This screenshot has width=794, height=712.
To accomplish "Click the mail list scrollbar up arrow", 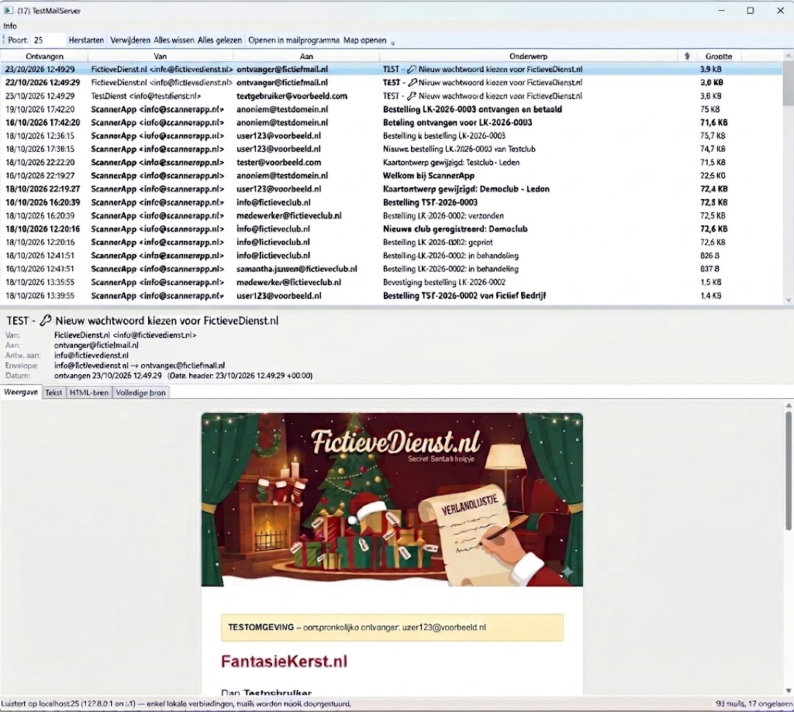I will point(788,55).
